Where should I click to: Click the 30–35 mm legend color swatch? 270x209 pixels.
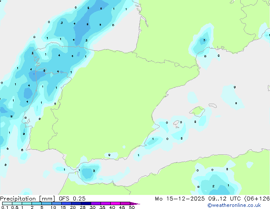pos(95,203)
